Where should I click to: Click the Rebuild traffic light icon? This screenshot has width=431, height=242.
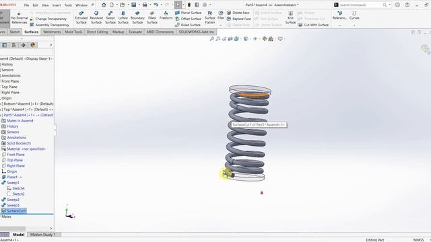coord(189,5)
